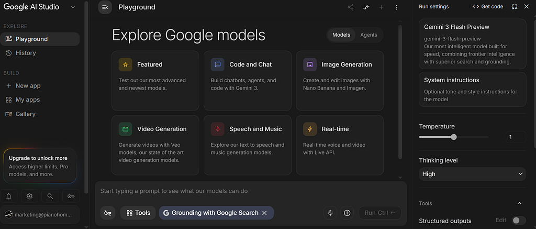Screen dimensions: 536x229
Task: Switch to the Models tab
Action: pos(341,35)
